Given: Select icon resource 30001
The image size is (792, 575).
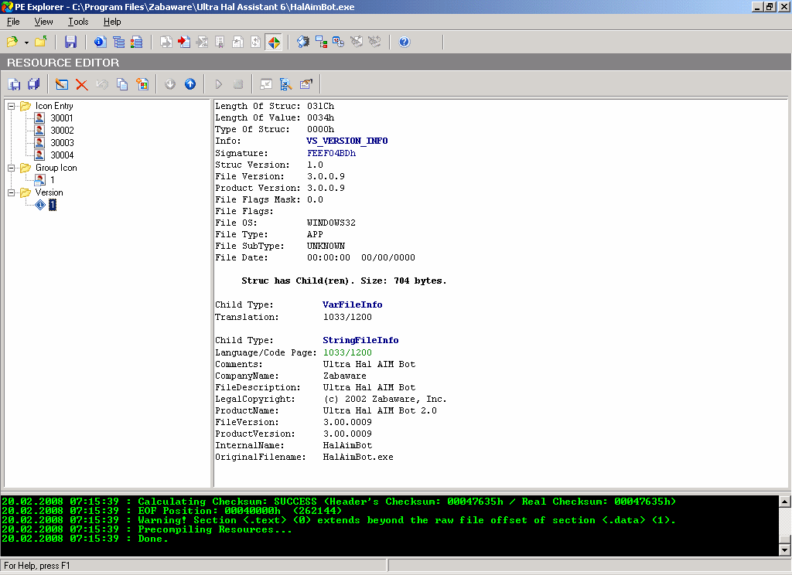Looking at the screenshot, I should pyautogui.click(x=62, y=118).
